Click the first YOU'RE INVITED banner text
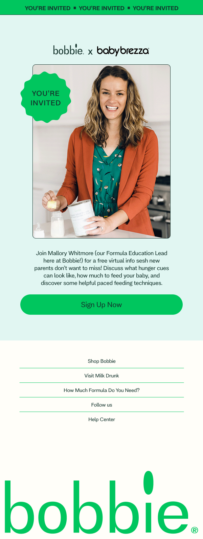The image size is (203, 539). pos(48,8)
